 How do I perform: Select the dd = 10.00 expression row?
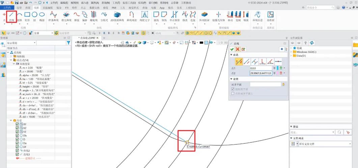(x=34, y=117)
